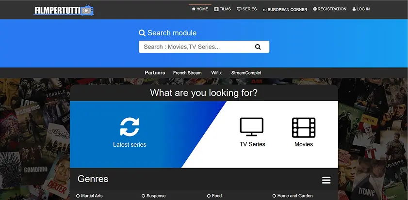Select the Home and Garden genre
The height and width of the screenshot is (200, 408).
point(293,196)
